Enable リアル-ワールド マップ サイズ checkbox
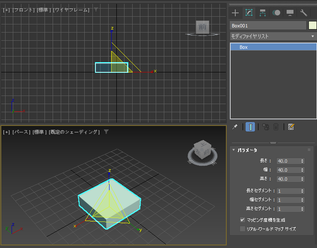The image size is (317, 248). (243, 229)
